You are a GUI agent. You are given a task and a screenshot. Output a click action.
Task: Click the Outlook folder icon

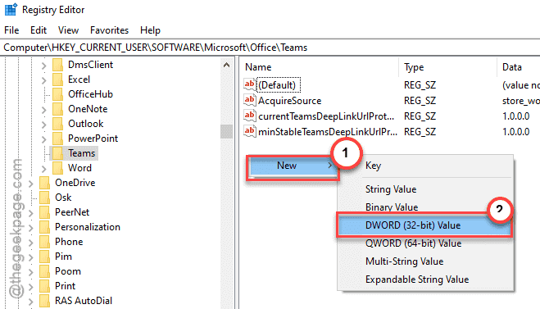point(58,124)
